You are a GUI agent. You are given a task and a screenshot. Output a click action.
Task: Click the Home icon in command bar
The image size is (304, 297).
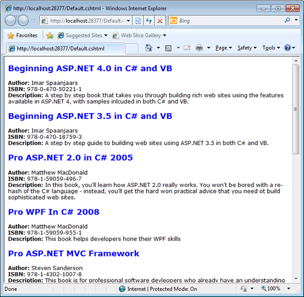point(149,48)
